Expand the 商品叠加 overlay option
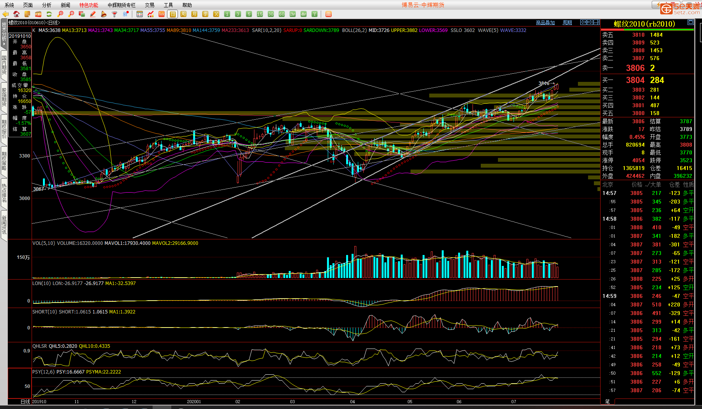This screenshot has height=409, width=702. [x=545, y=23]
